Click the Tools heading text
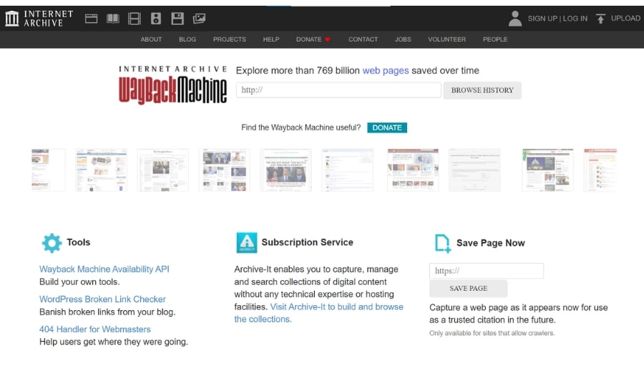The height and width of the screenshot is (376, 644). (x=79, y=243)
